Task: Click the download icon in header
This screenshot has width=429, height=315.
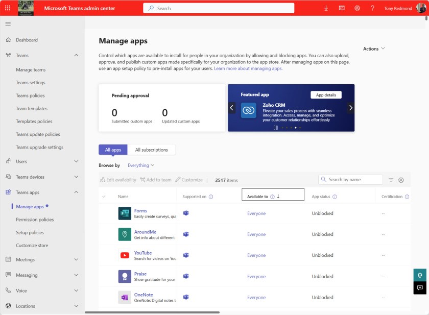Action: pos(326,8)
